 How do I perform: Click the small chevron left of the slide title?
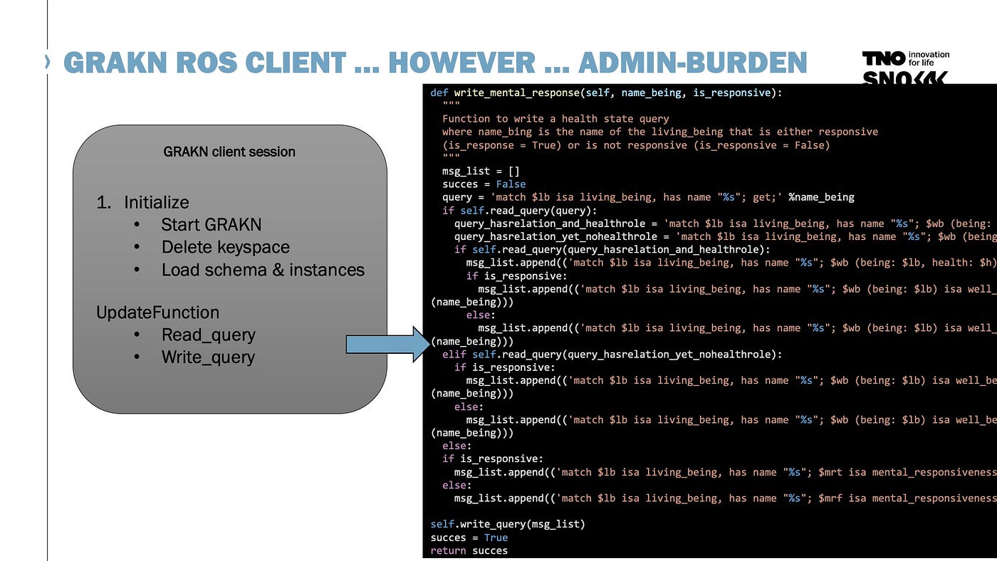point(47,63)
